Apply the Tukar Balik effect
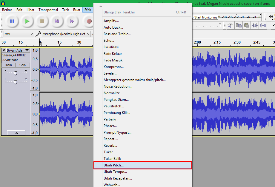The width and height of the screenshot is (275, 187). pos(143,159)
